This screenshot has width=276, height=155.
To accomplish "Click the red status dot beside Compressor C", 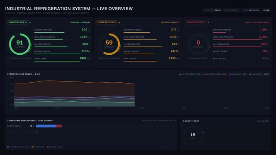I will coord(208,22).
